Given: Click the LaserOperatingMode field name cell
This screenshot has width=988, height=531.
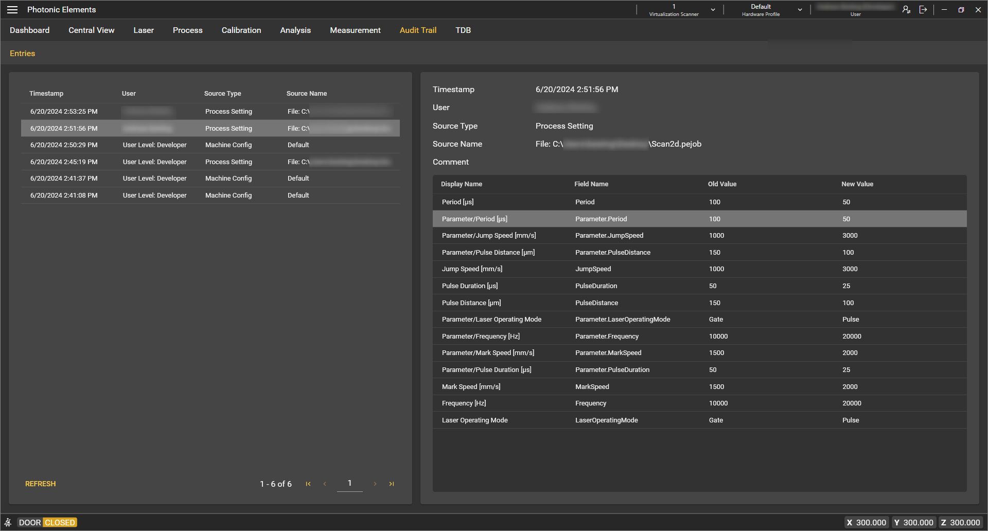Looking at the screenshot, I should (x=607, y=420).
